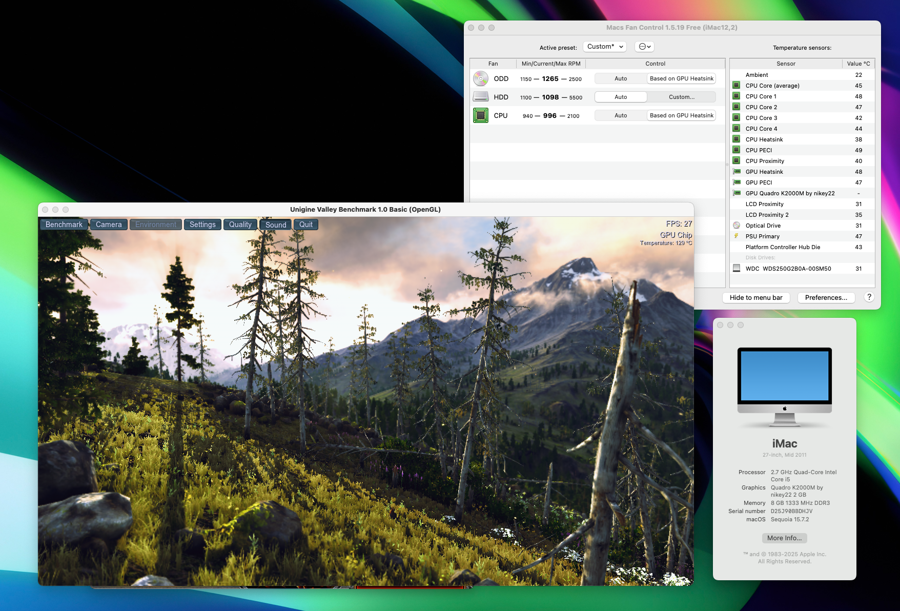Open the help question mark button
This screenshot has width=900, height=611.
tap(869, 297)
